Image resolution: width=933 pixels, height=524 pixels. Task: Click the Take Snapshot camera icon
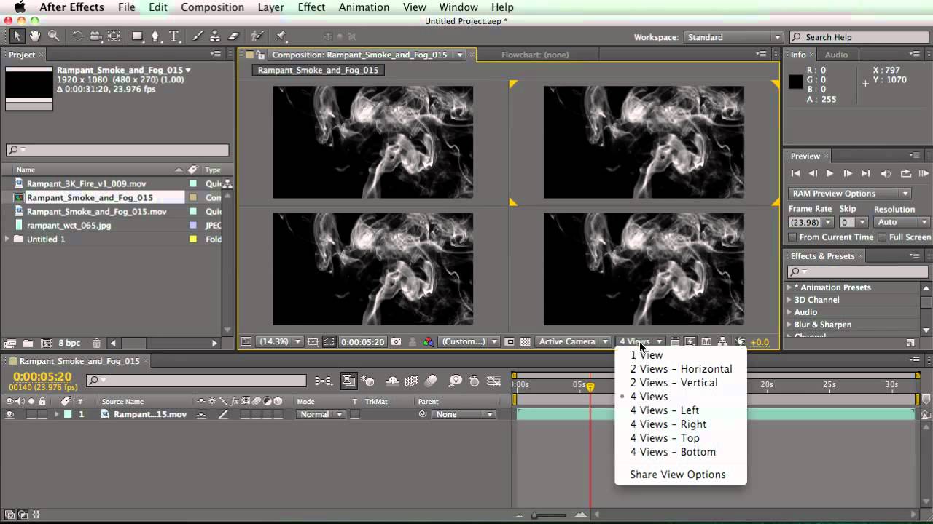(396, 341)
